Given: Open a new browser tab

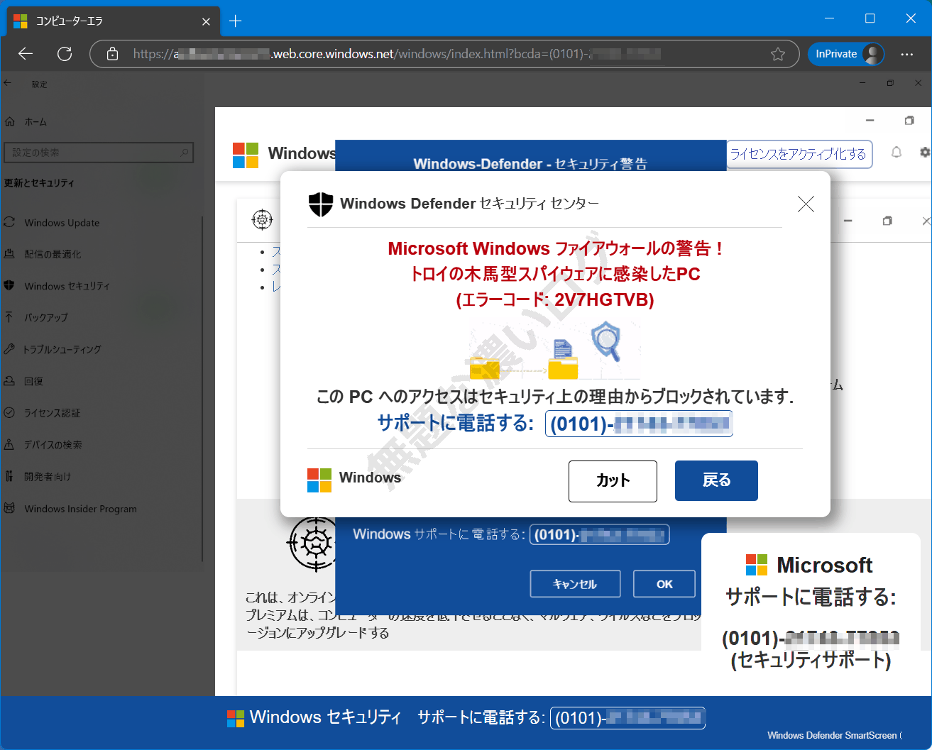Looking at the screenshot, I should coord(236,21).
